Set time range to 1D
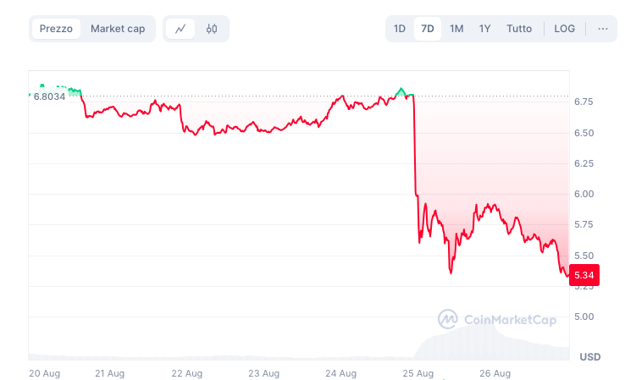This screenshot has width=625, height=380. click(400, 29)
